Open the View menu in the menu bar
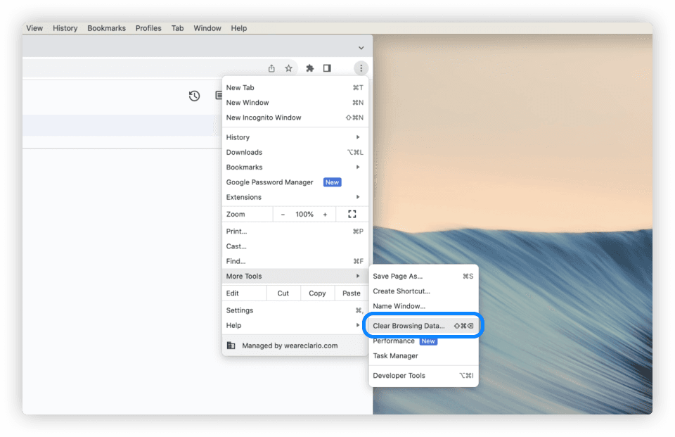The height and width of the screenshot is (437, 675). 34,28
